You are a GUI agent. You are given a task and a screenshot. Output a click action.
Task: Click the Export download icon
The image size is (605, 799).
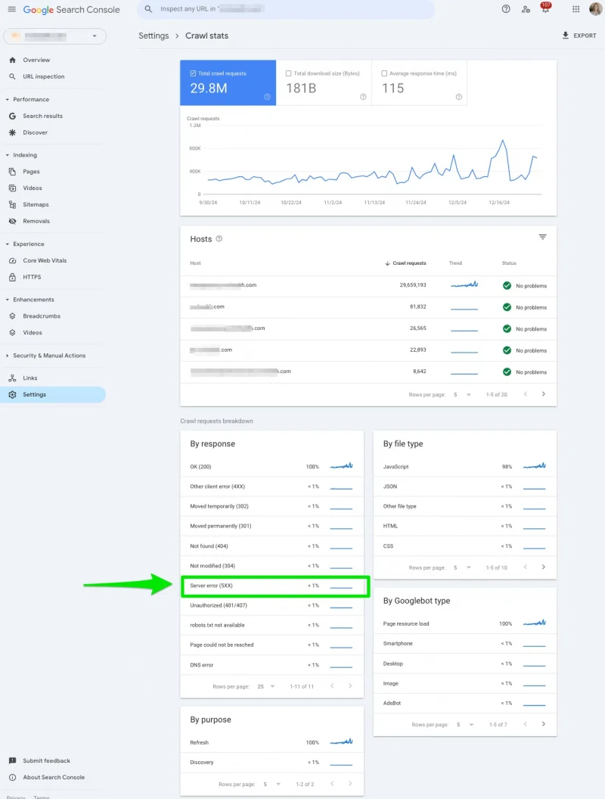click(x=565, y=35)
